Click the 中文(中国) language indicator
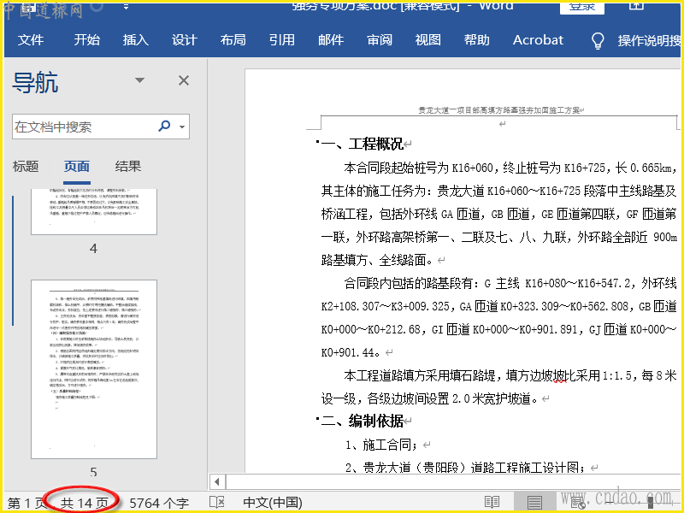Screen dimensions: 684x513 (x=273, y=503)
